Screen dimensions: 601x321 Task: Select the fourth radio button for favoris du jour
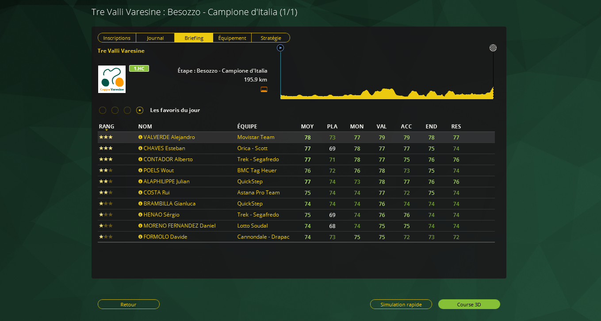coord(140,110)
